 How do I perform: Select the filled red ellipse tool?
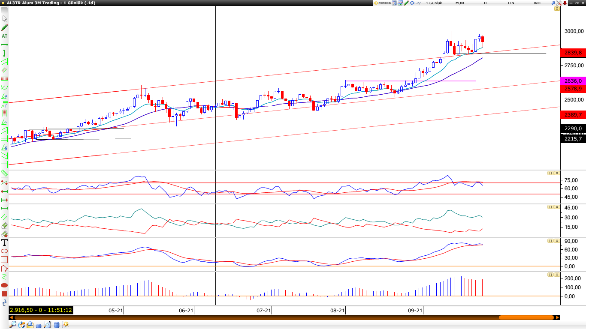click(x=5, y=285)
